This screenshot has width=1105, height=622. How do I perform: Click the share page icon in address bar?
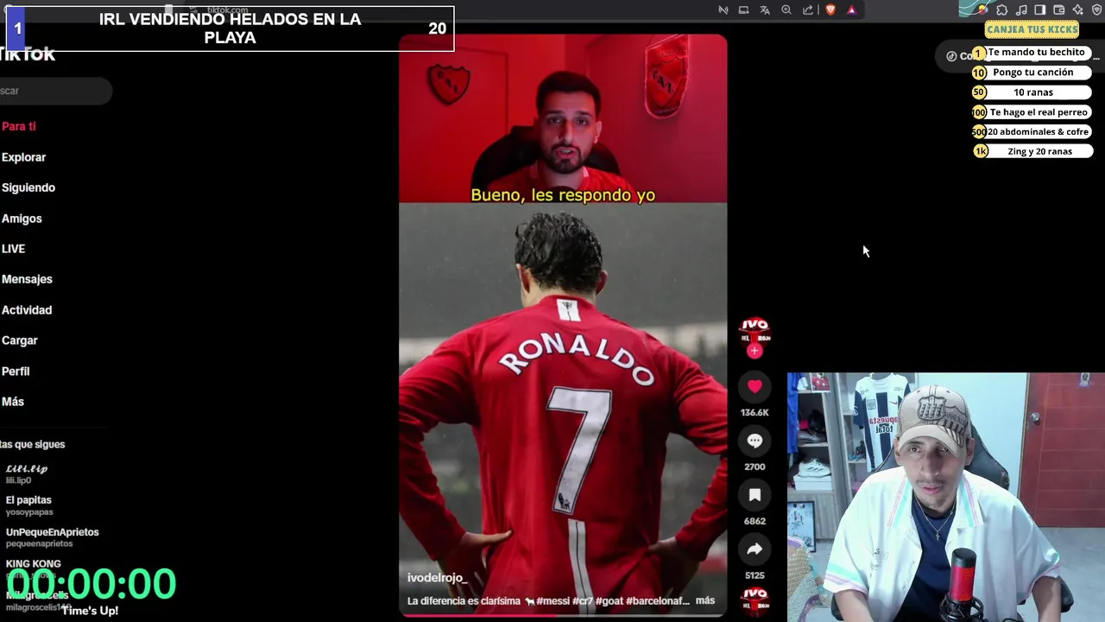point(808,10)
